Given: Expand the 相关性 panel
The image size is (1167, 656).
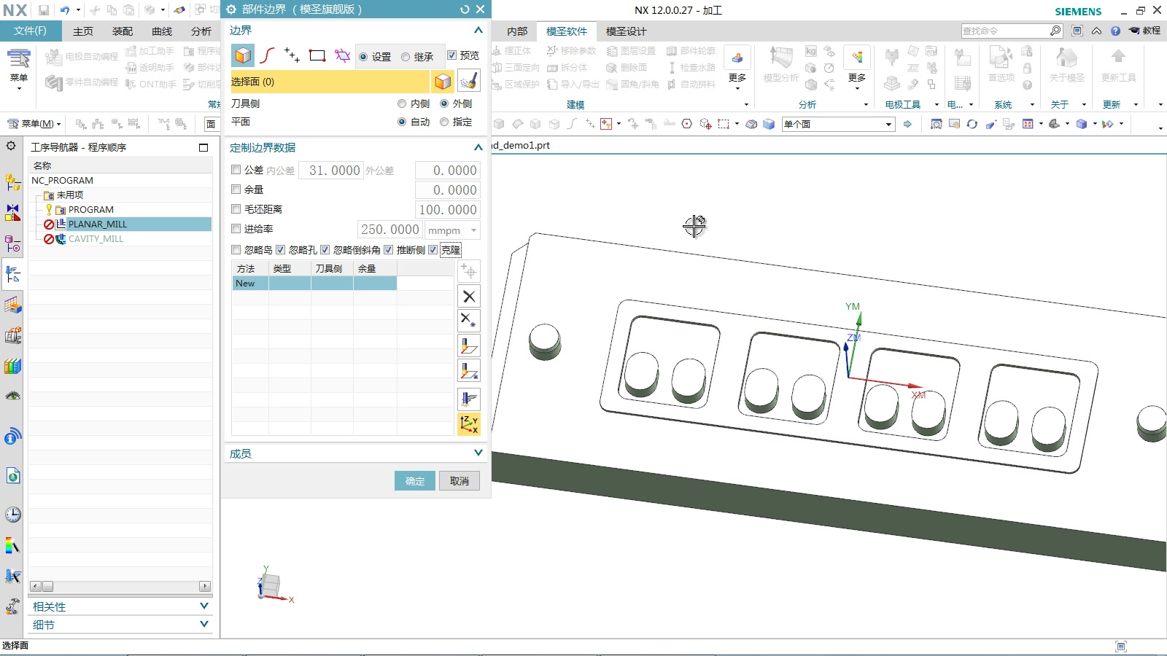Looking at the screenshot, I should pos(204,606).
